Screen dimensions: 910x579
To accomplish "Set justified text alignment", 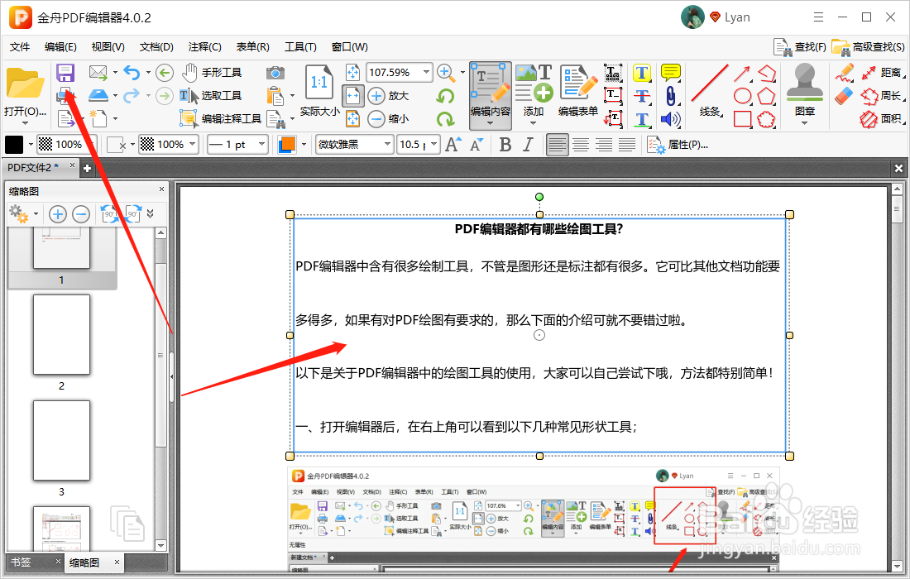I will tap(627, 145).
